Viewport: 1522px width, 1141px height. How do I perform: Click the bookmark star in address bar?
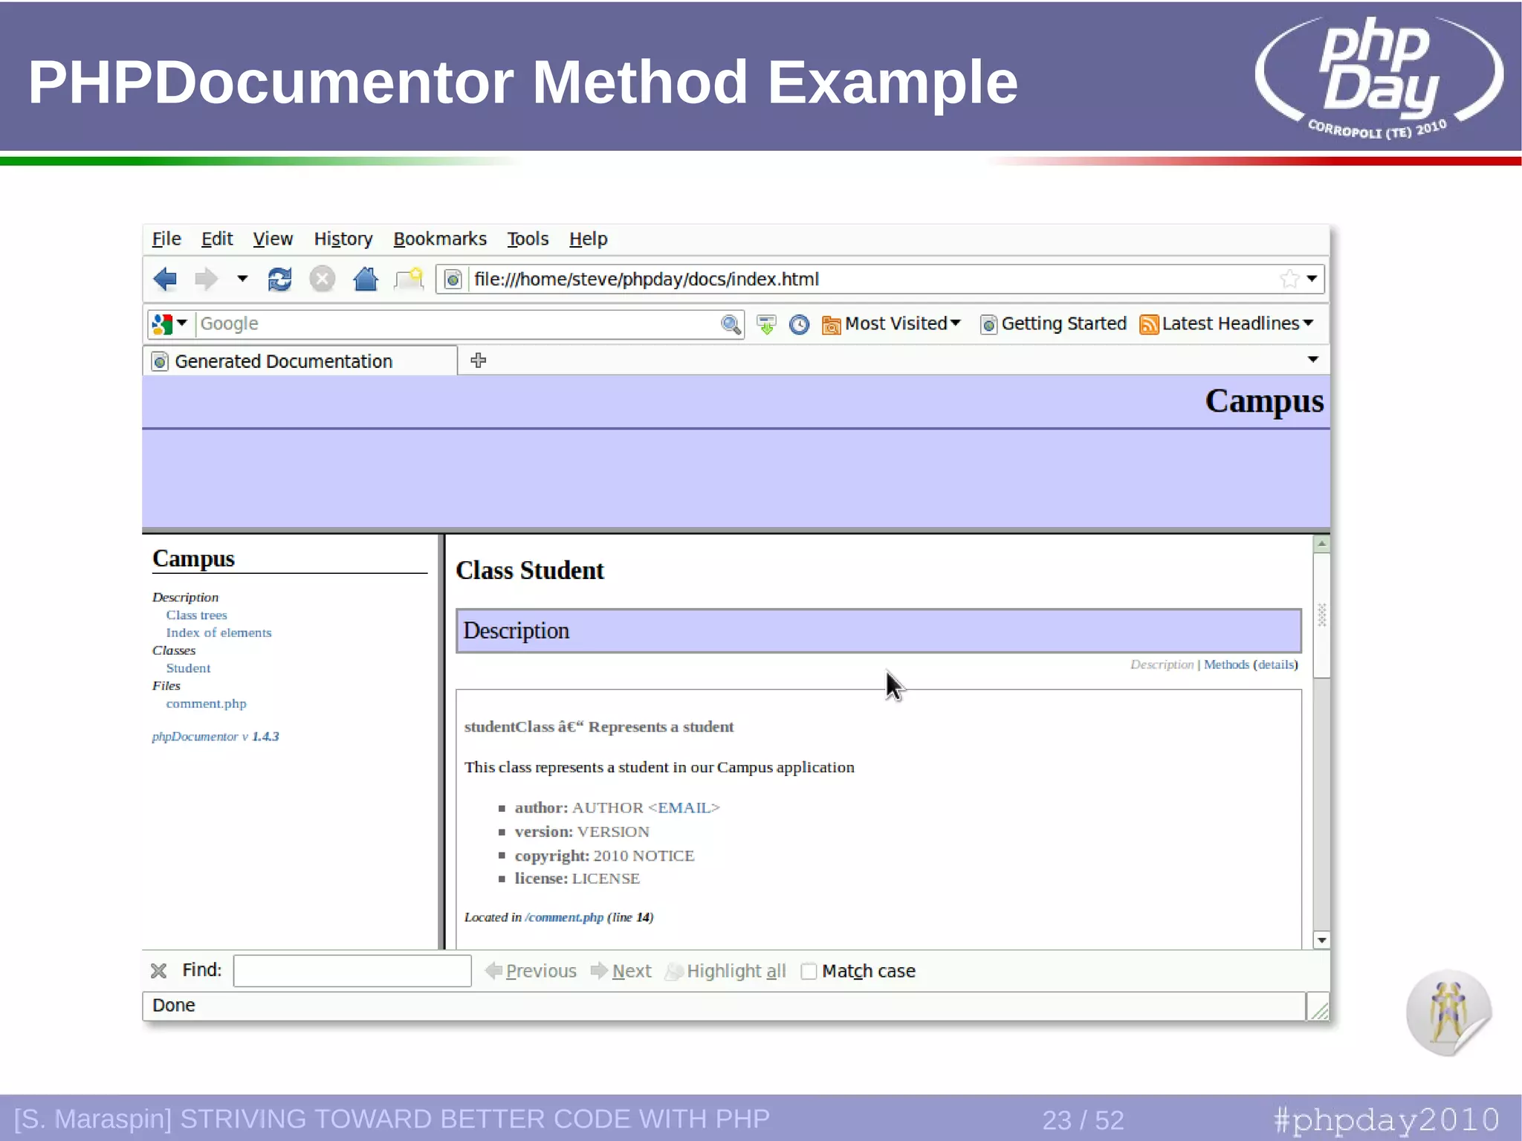(x=1289, y=279)
